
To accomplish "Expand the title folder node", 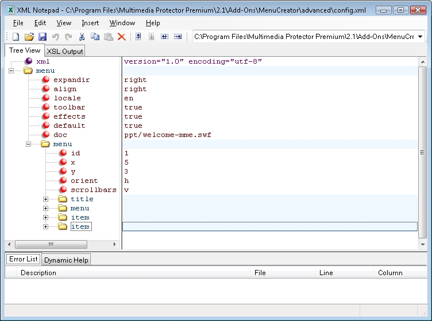I will pos(46,199).
